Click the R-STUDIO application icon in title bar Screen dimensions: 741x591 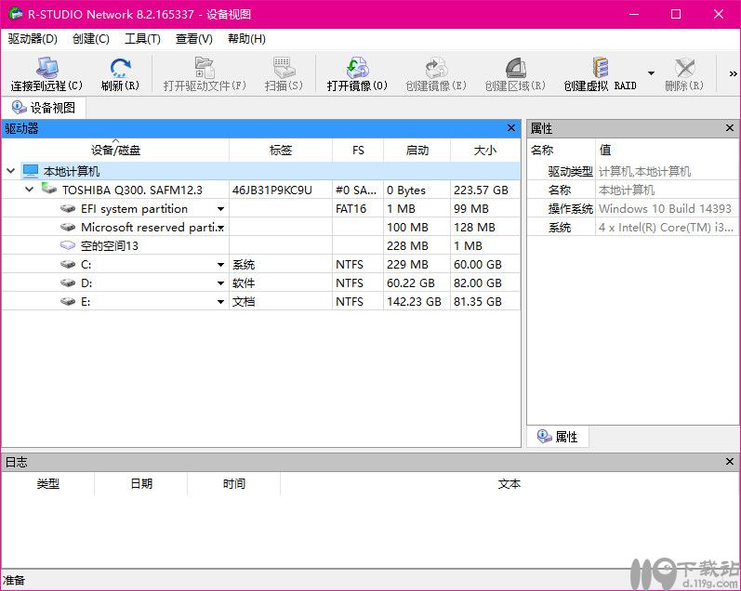coord(16,14)
